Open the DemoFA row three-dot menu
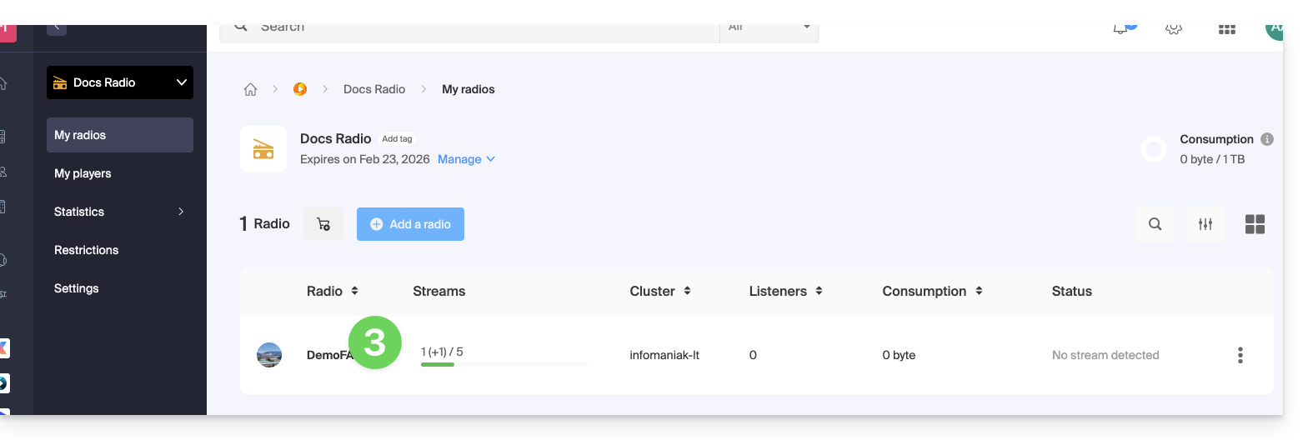Screen dimensions: 1308x440 point(1240,355)
